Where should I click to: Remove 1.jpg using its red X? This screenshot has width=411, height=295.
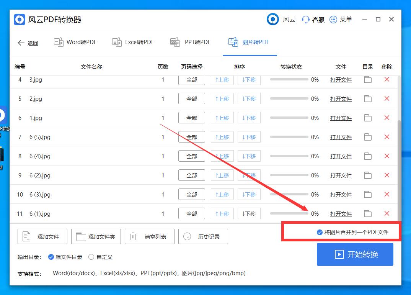click(x=387, y=118)
